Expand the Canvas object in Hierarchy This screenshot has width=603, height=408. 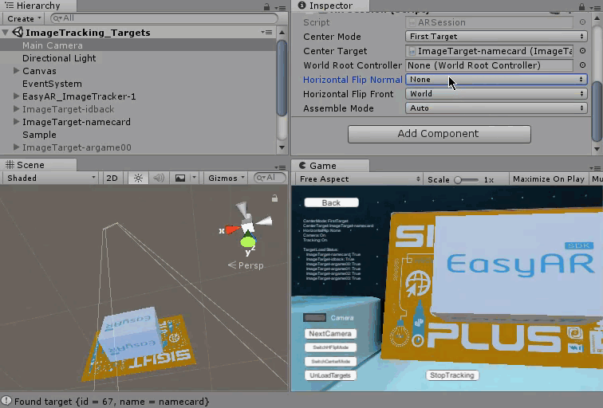16,71
